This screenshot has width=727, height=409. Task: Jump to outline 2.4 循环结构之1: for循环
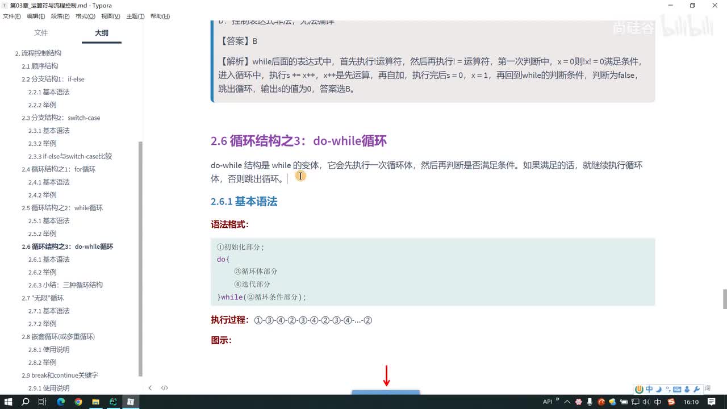coord(59,169)
